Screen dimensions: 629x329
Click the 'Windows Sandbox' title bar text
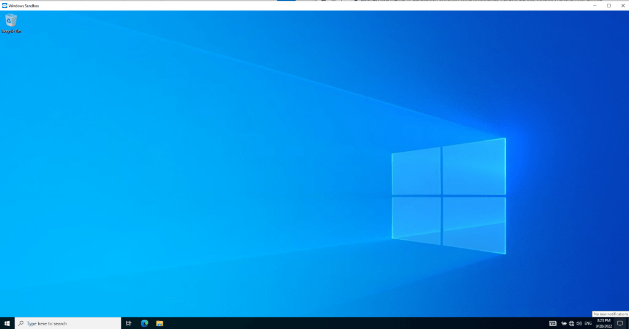click(24, 6)
